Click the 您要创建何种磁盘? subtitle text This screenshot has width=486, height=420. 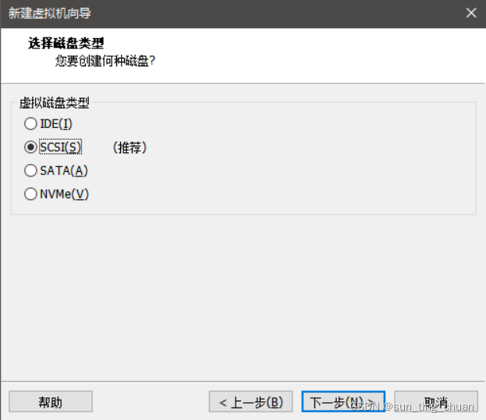pyautogui.click(x=105, y=61)
